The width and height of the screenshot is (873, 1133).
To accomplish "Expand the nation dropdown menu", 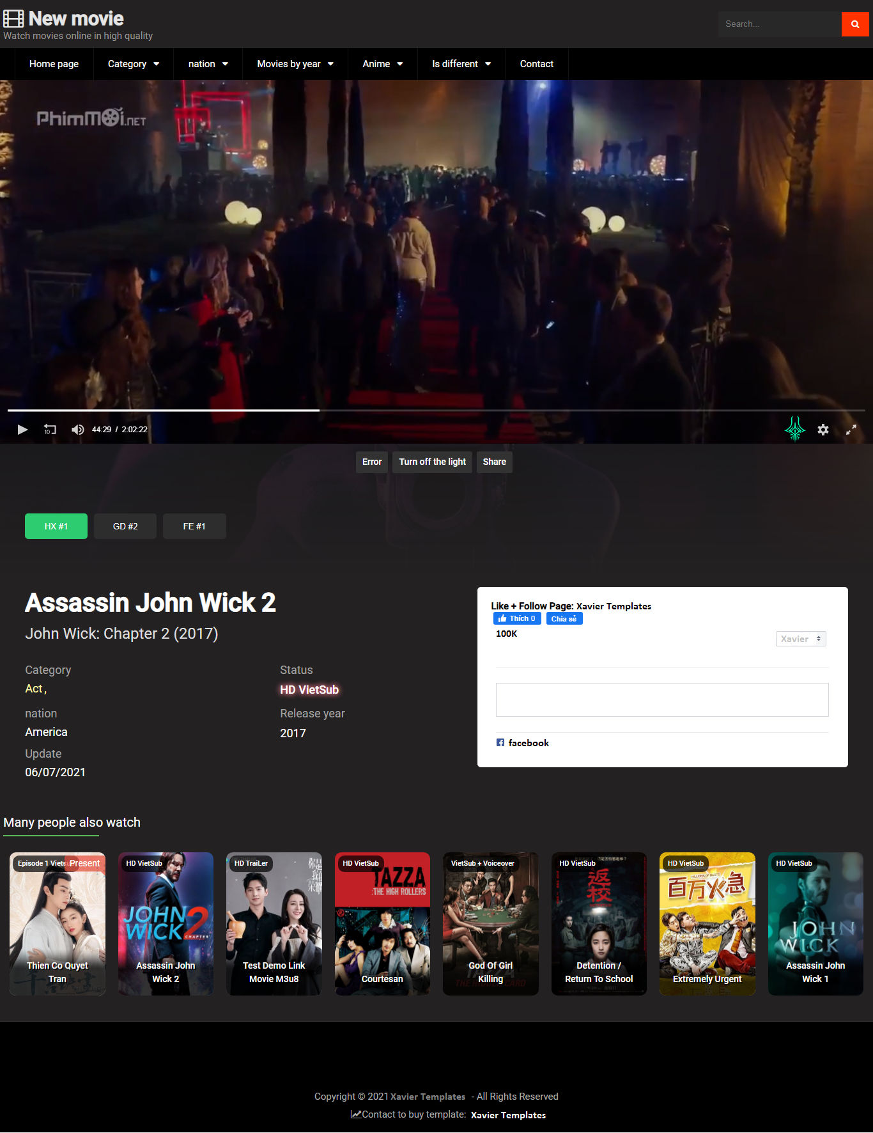I will 208,64.
